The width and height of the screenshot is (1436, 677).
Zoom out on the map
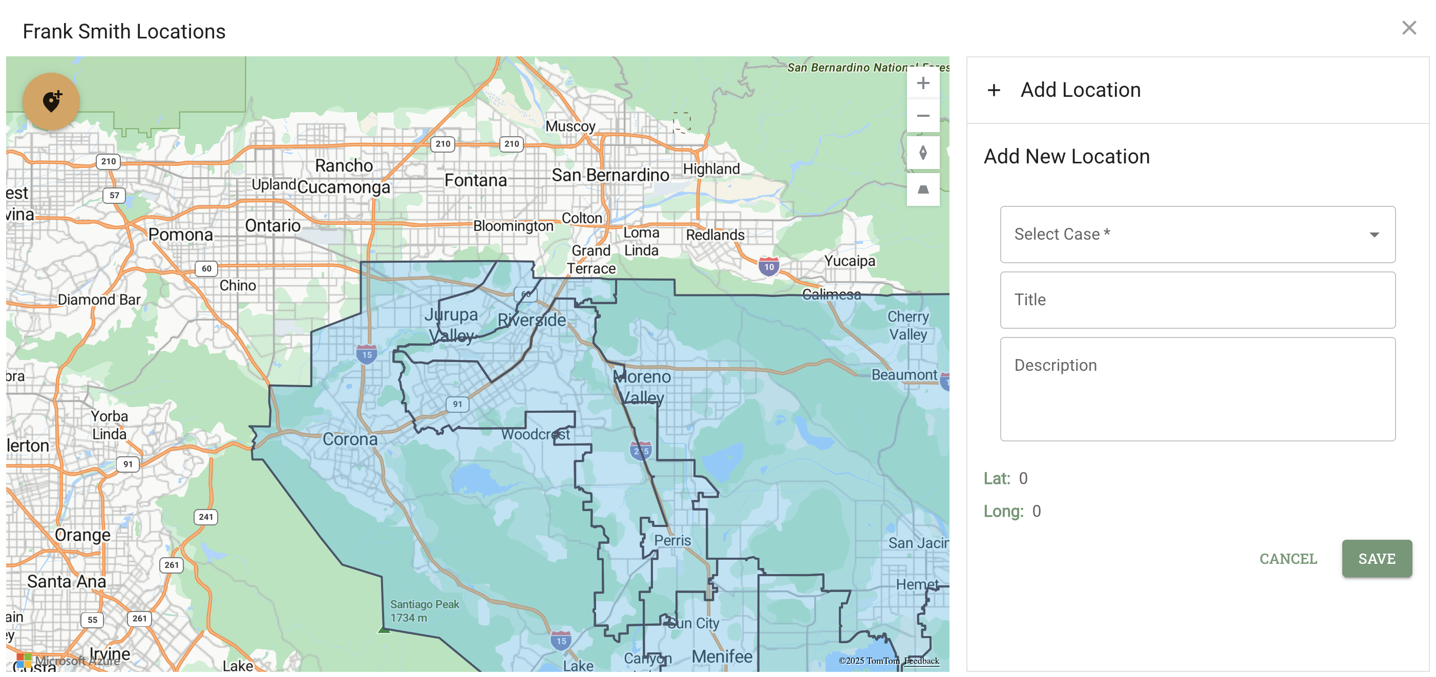(922, 116)
